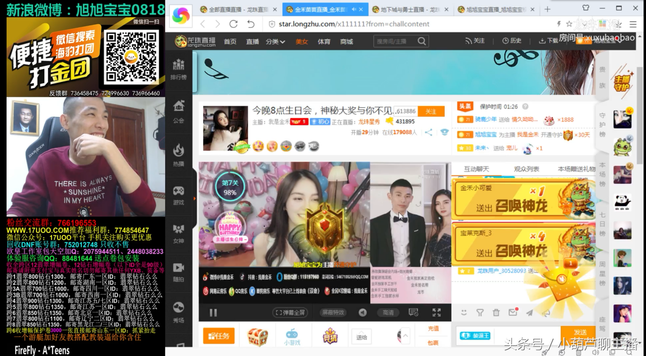Mute the player volume speaker icon
The width and height of the screenshot is (646, 356).
(362, 313)
